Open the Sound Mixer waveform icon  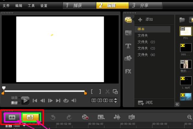(117, 117)
